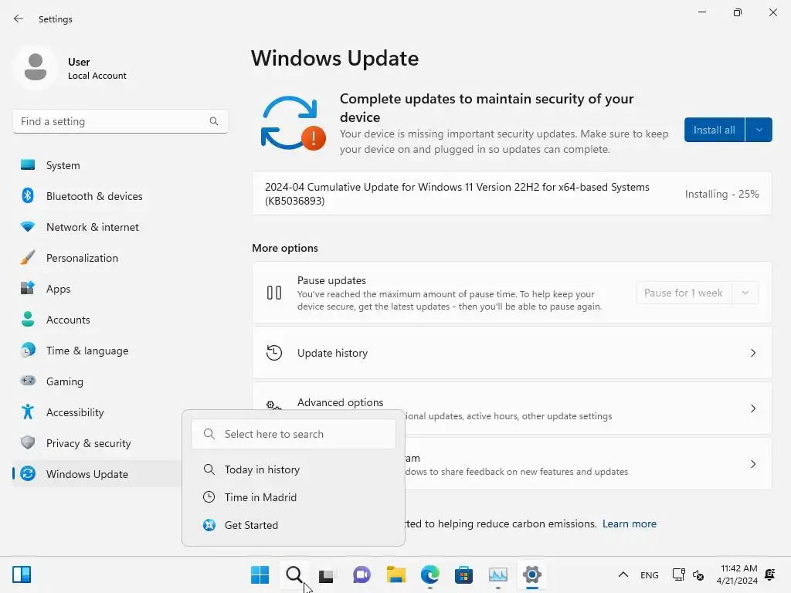
Task: Click the User Local Account name
Action: click(x=97, y=69)
